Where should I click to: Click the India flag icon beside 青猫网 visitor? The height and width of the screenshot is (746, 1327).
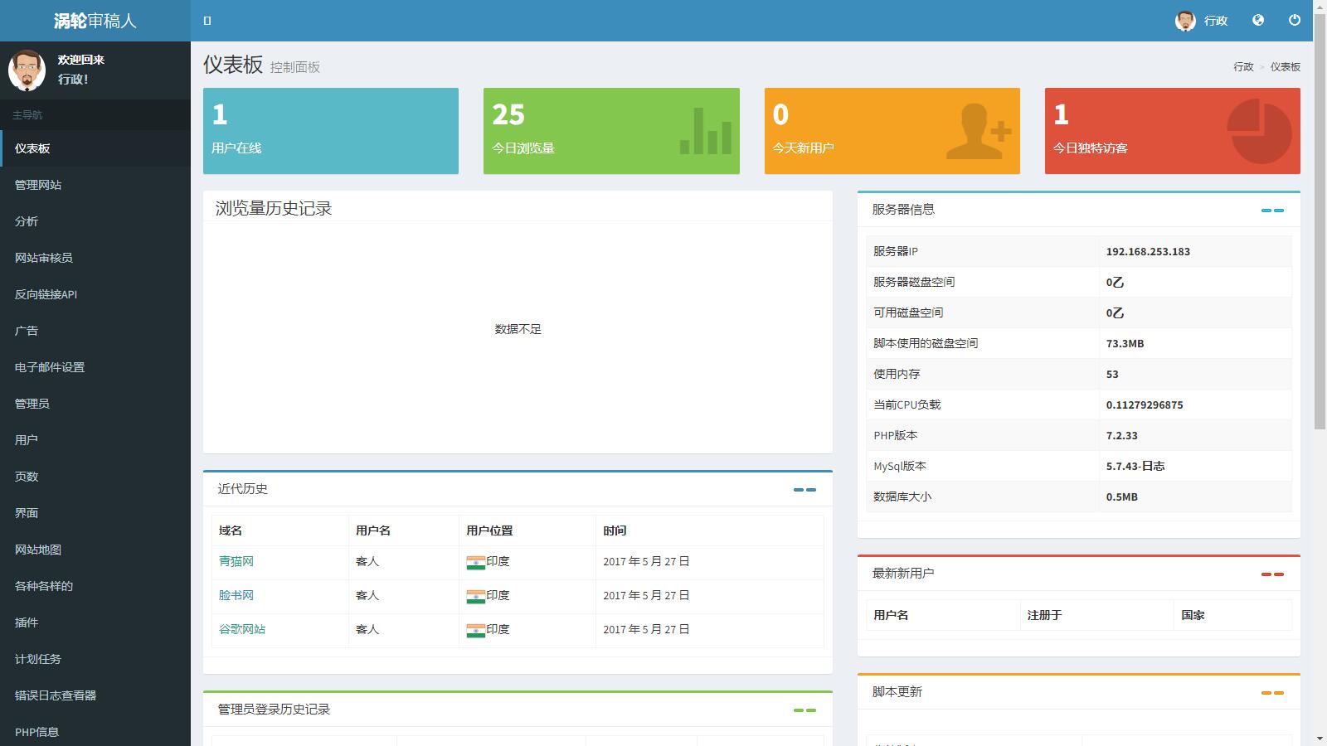pos(476,561)
